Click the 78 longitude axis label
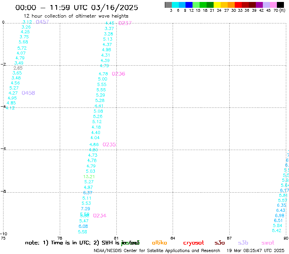289x254 pixels. coord(59,238)
